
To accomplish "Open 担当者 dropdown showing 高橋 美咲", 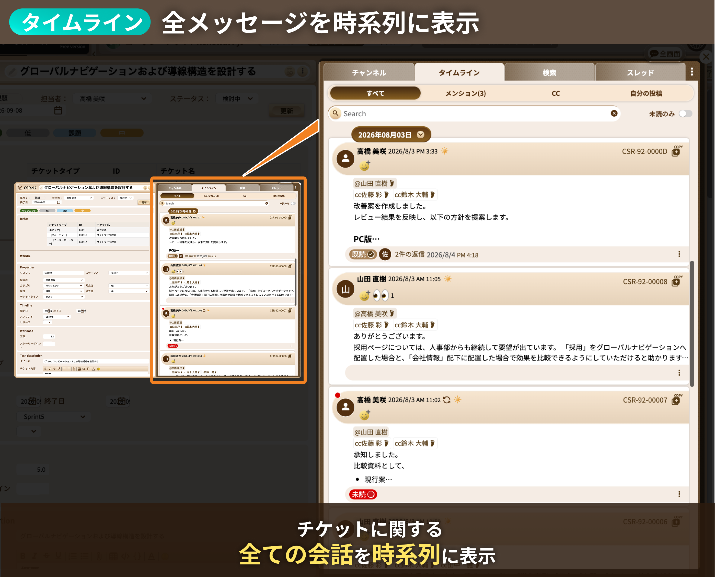I will pyautogui.click(x=112, y=99).
